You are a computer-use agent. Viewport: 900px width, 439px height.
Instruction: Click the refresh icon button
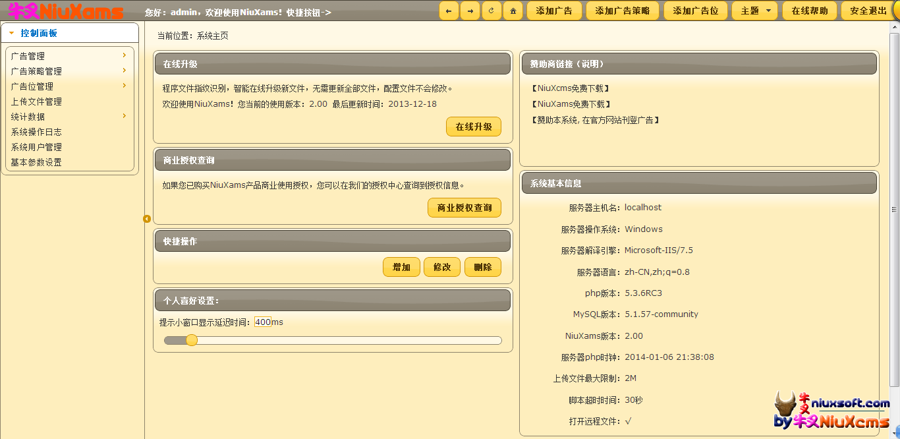(492, 11)
